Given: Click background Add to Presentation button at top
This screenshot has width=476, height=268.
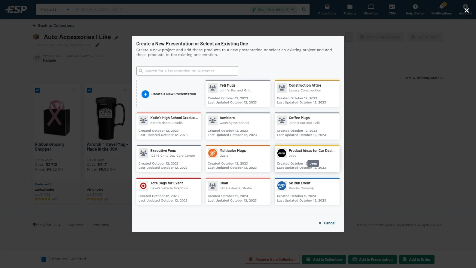Looking at the screenshot, I should [380, 37].
